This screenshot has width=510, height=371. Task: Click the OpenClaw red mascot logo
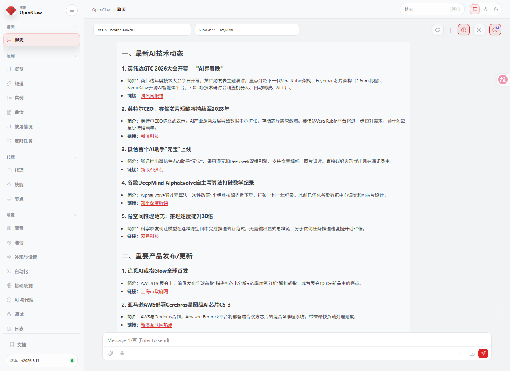[11, 10]
